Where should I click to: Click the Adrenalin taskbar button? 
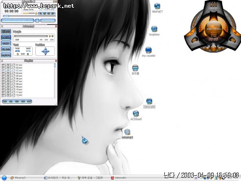119,178
